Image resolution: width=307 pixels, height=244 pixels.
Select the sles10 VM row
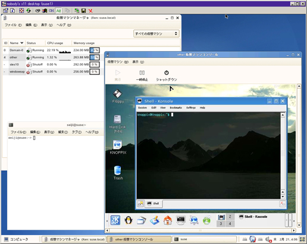point(52,64)
